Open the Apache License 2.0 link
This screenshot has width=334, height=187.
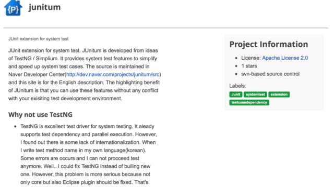pos(285,58)
